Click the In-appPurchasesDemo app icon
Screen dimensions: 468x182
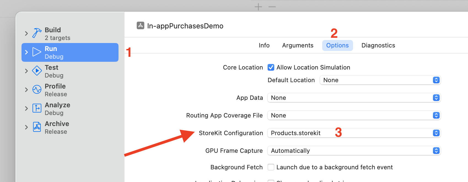(140, 26)
